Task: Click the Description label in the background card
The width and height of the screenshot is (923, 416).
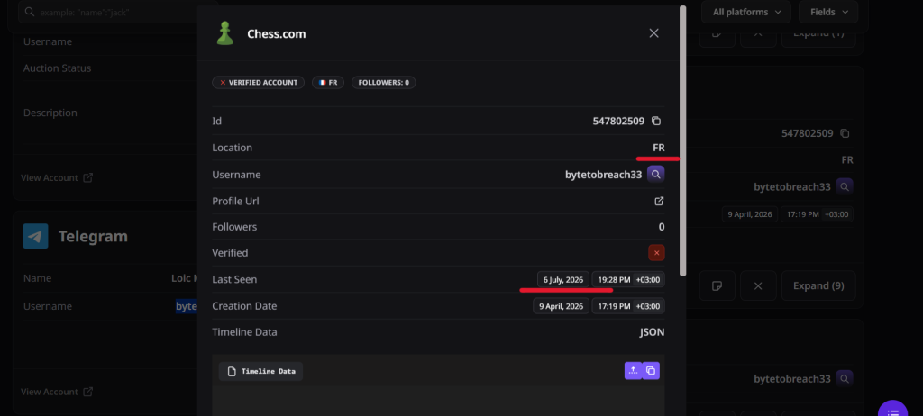Action: pyautogui.click(x=50, y=113)
